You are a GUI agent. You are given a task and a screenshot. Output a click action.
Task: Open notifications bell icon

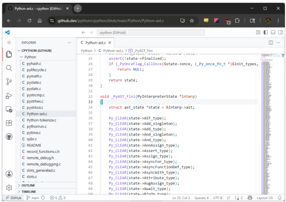pyautogui.click(x=280, y=198)
